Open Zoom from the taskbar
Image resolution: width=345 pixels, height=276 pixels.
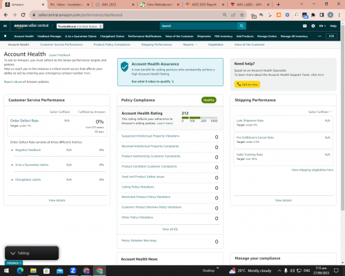[x=73, y=270]
